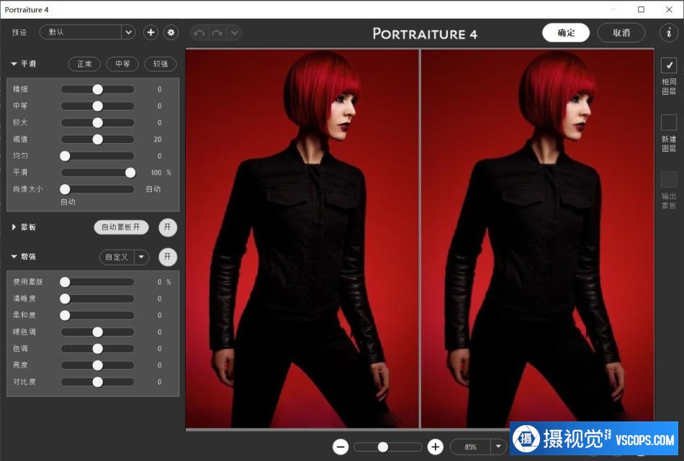Image resolution: width=684 pixels, height=461 pixels.
Task: Click the add preset plus icon
Action: pos(150,32)
